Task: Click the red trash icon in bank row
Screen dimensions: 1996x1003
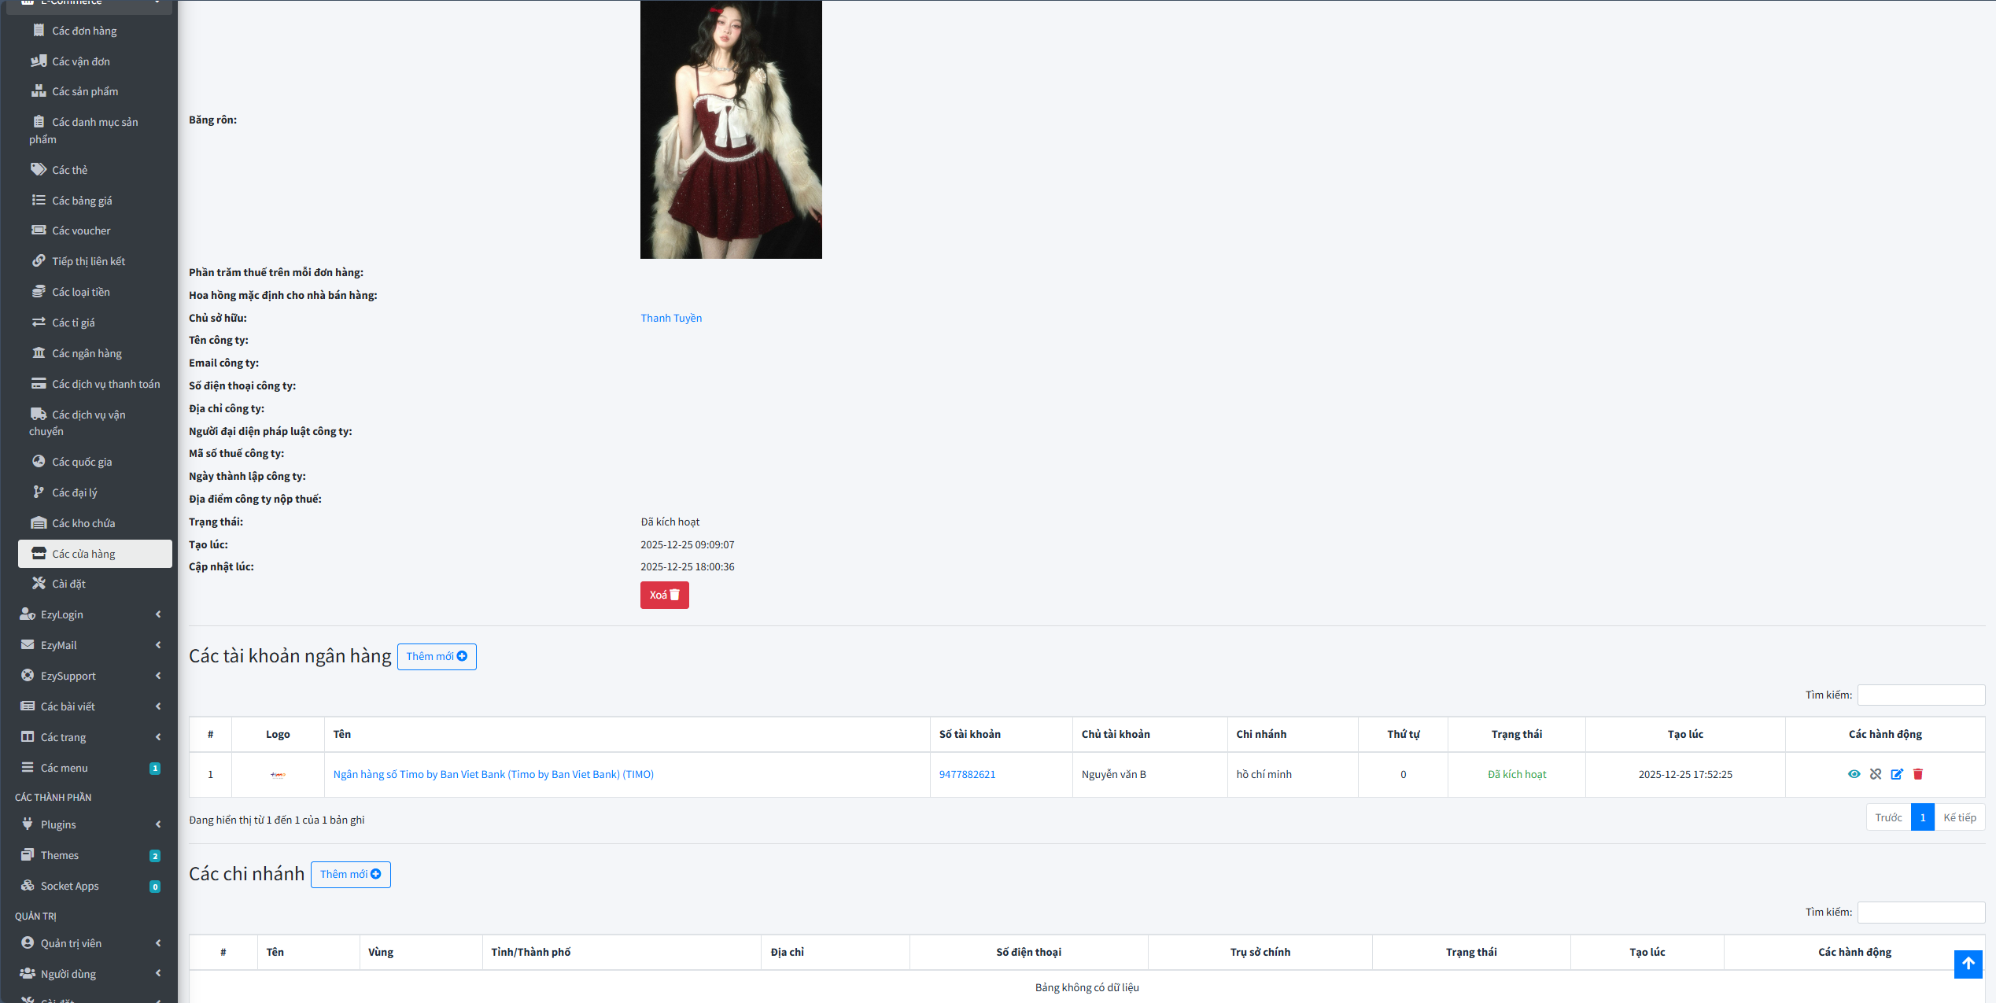Action: click(1918, 774)
